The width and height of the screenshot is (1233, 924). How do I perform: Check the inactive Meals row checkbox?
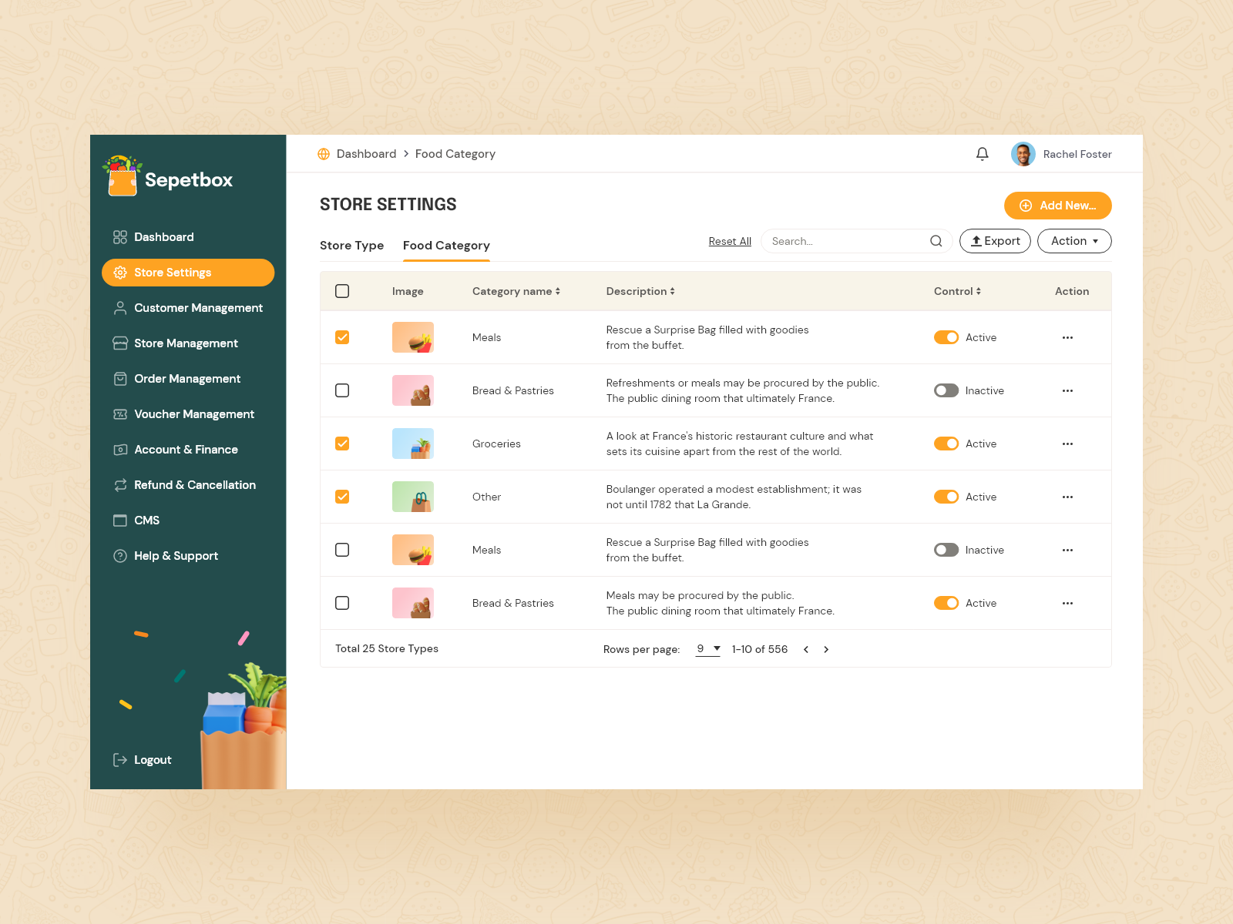(342, 550)
